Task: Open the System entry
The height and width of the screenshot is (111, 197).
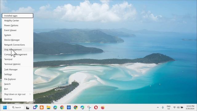Action: tap(18, 35)
